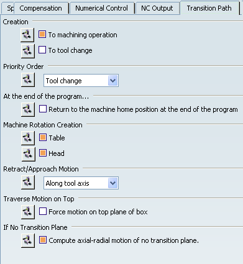The image size is (243, 264).
Task: Uncheck To machining operation checkbox
Action: pyautogui.click(x=42, y=34)
